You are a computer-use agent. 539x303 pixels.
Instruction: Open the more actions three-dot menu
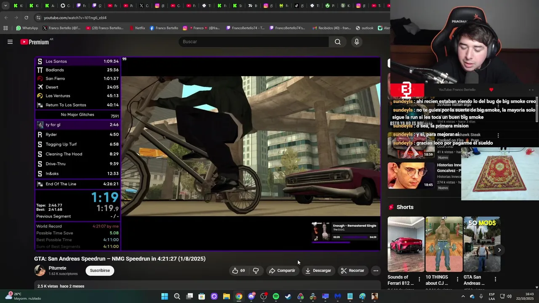[376, 271]
